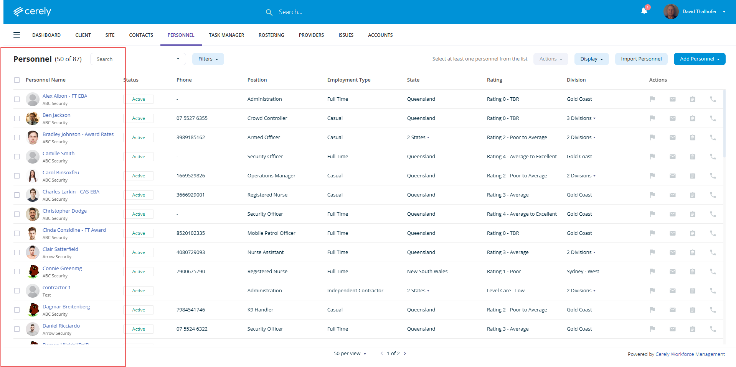Tick the select-all personnel checkbox
Screen dimensions: 736x367
click(x=17, y=80)
